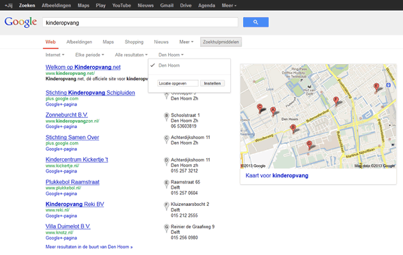This screenshot has width=403, height=255.
Task: Click marker D icon beside Kickertje address
Action: pos(166,162)
